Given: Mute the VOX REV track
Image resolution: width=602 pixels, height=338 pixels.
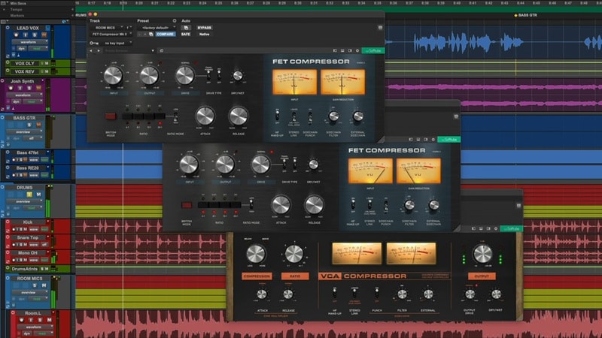Looking at the screenshot, I should click(x=47, y=71).
